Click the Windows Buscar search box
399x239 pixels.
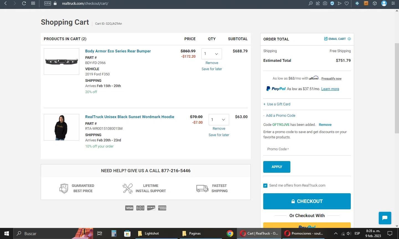pyautogui.click(x=53, y=233)
